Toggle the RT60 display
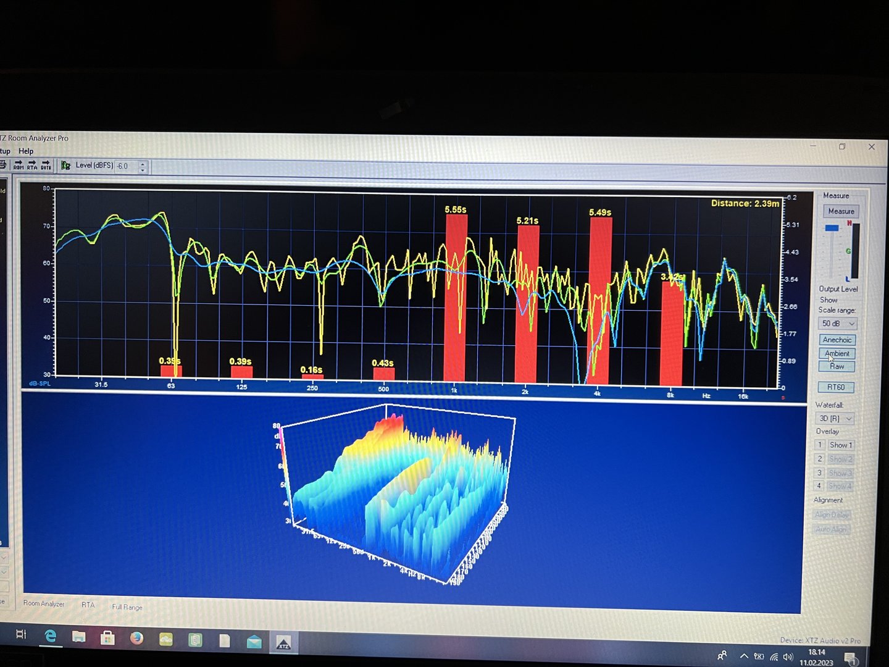 [836, 387]
